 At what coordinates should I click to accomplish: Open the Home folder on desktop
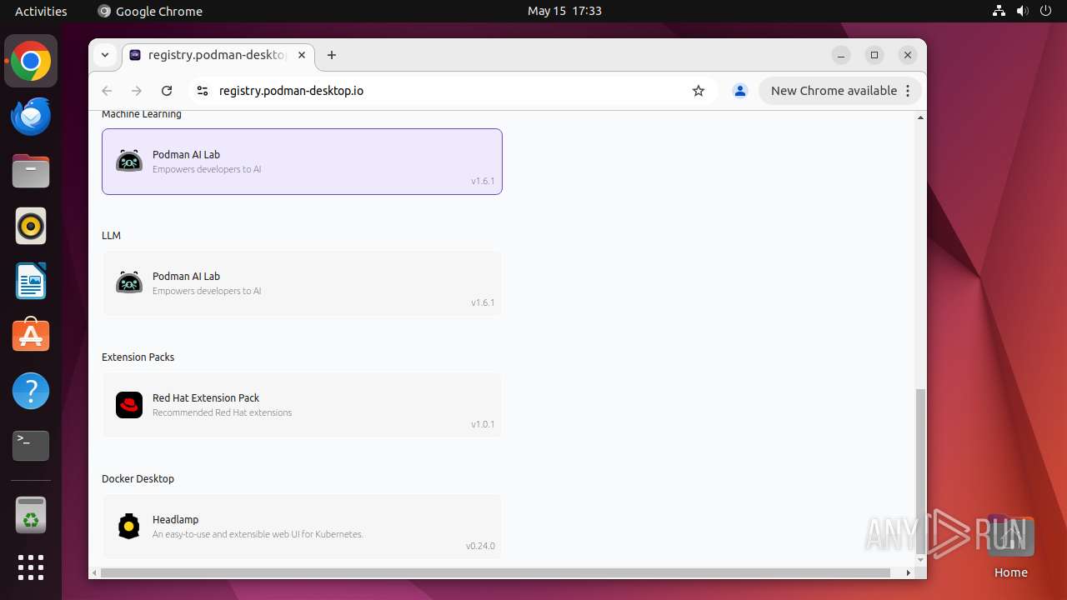[x=1010, y=547]
